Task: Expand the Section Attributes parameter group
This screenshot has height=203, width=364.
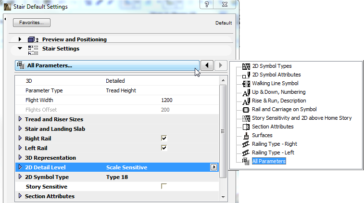Action: 20,196
